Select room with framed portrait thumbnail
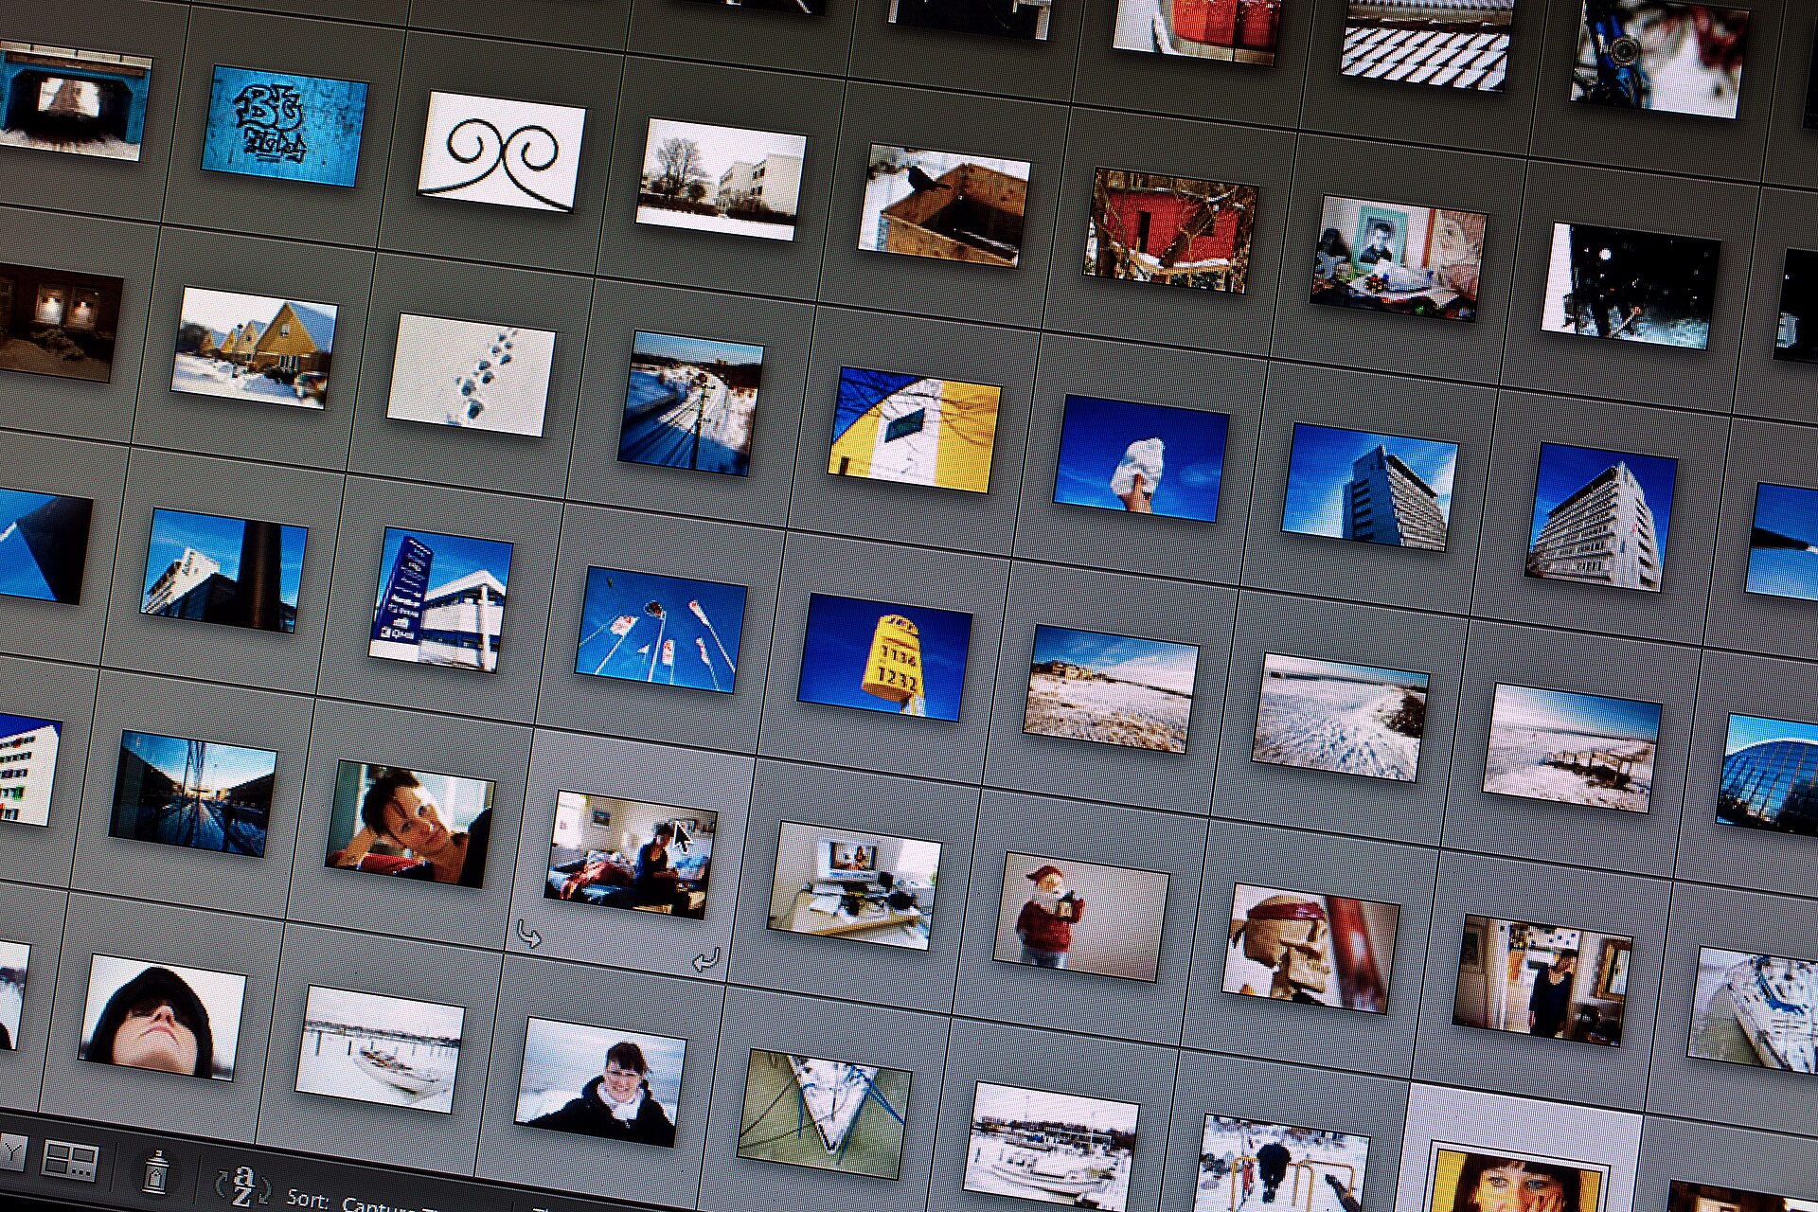The image size is (1818, 1212). [1398, 258]
